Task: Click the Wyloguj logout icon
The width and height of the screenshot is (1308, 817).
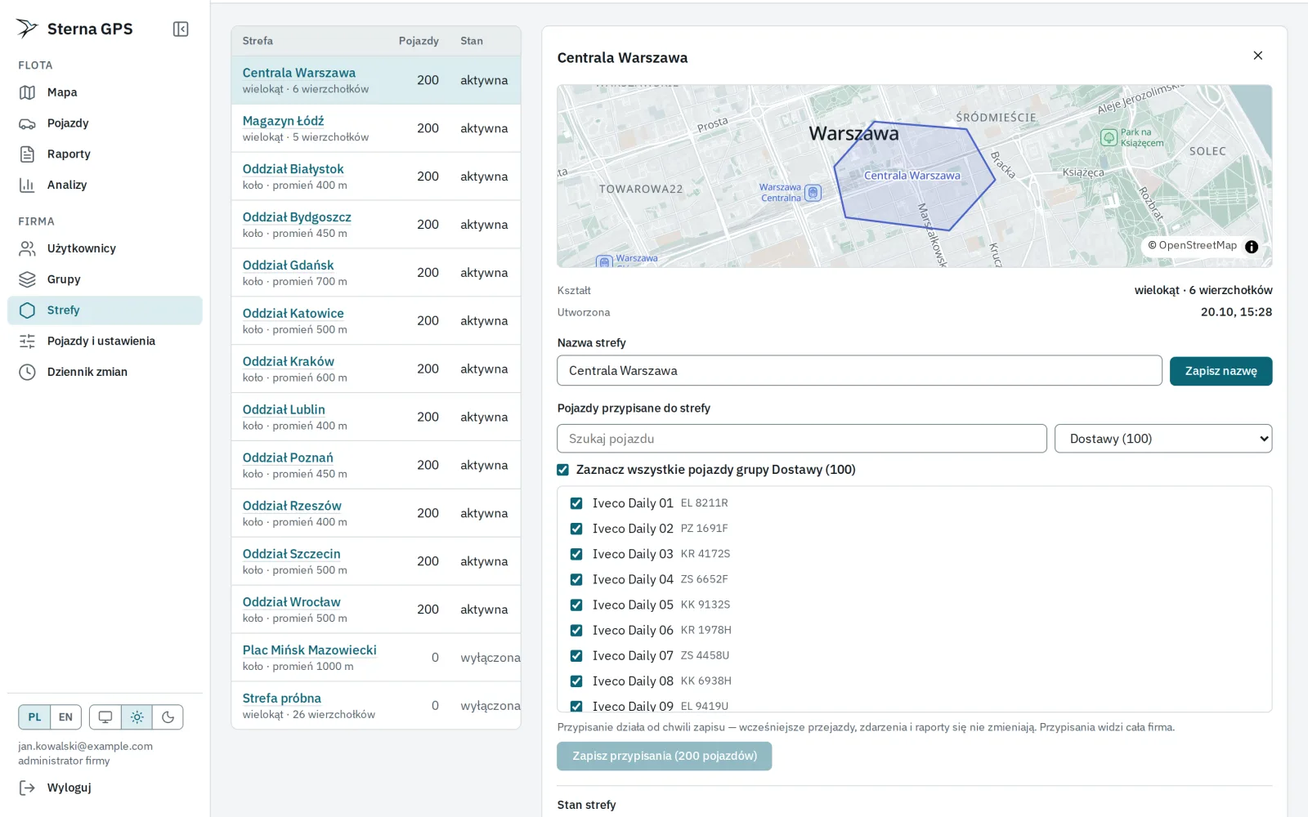Action: tap(28, 788)
